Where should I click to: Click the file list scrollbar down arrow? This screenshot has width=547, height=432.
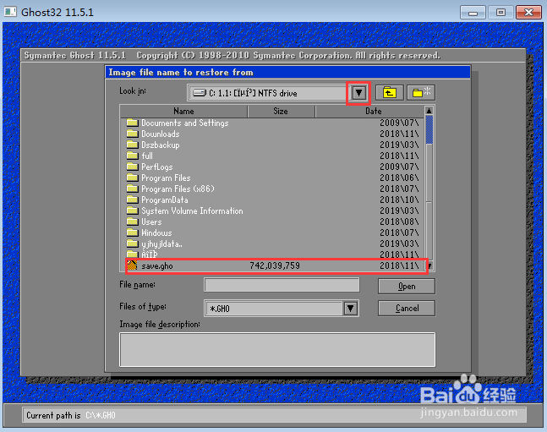[429, 266]
